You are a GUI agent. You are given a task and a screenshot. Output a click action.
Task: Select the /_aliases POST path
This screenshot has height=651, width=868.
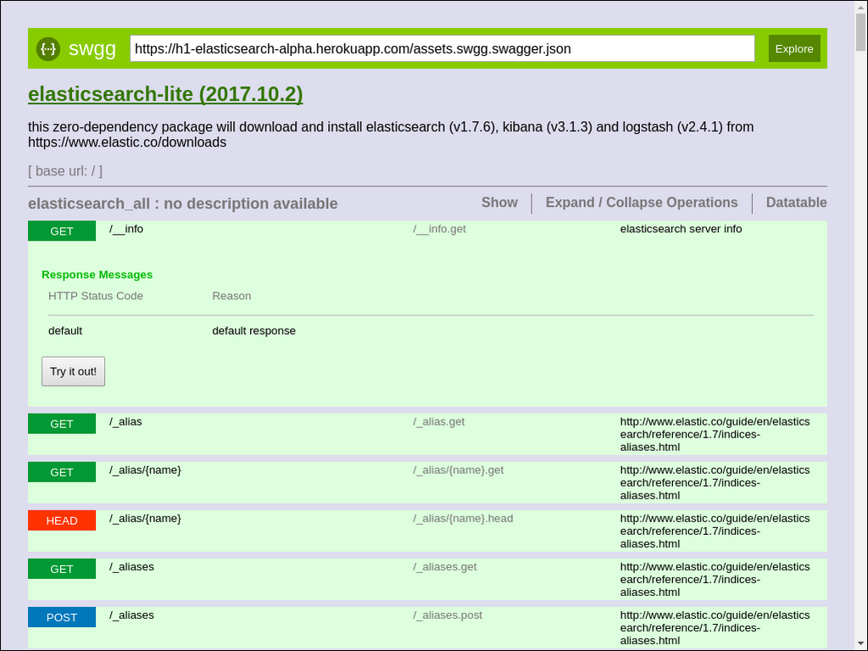click(131, 615)
